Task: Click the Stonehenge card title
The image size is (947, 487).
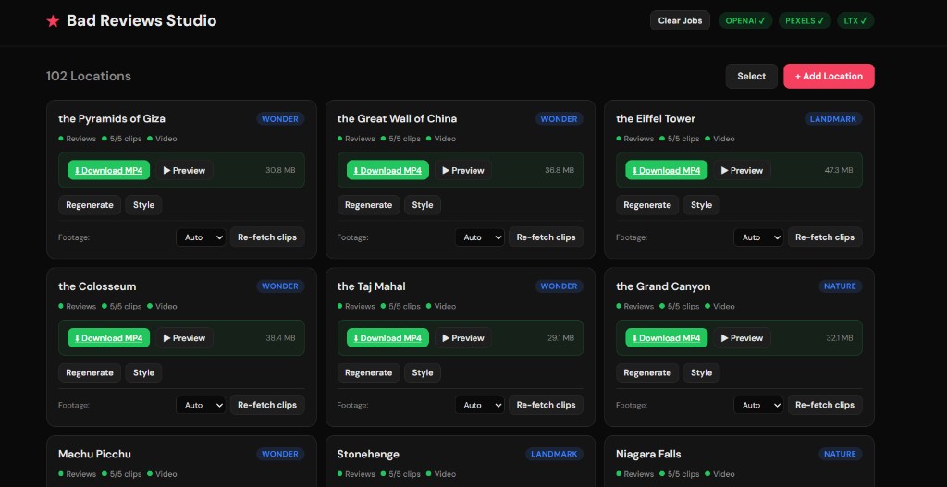Action: tap(368, 454)
